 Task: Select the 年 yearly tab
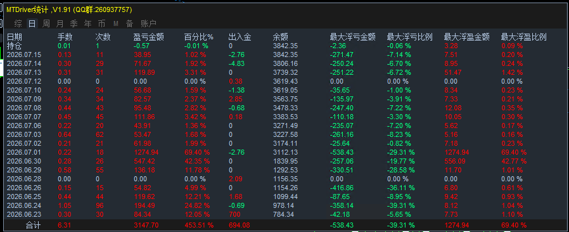tap(88, 24)
